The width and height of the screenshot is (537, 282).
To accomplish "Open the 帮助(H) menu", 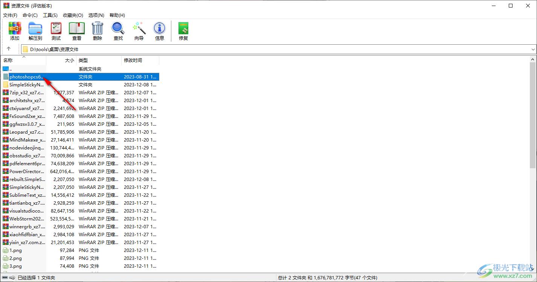I will click(117, 15).
